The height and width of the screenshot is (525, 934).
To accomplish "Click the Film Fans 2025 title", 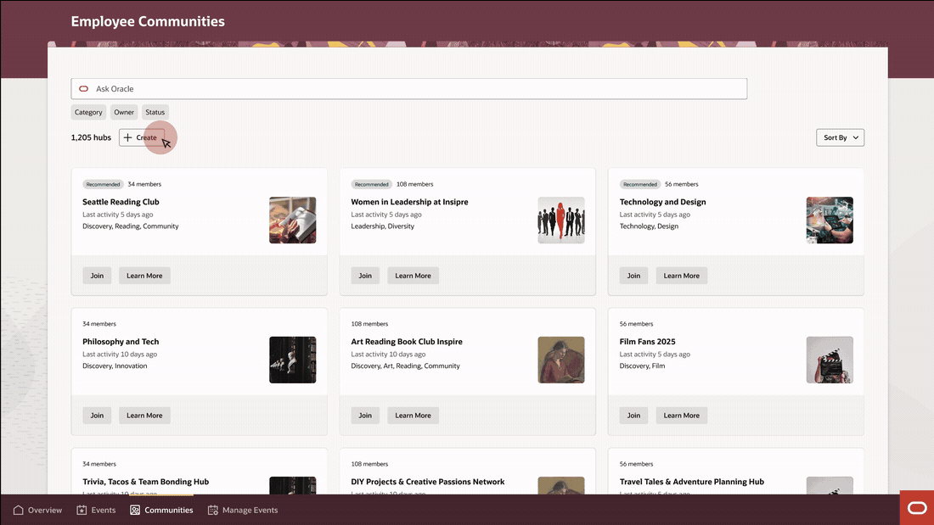I will pyautogui.click(x=648, y=342).
